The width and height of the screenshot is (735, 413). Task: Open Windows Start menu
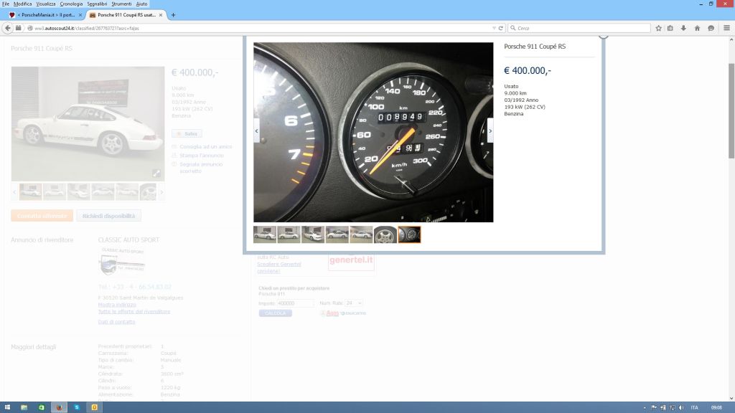point(6,407)
